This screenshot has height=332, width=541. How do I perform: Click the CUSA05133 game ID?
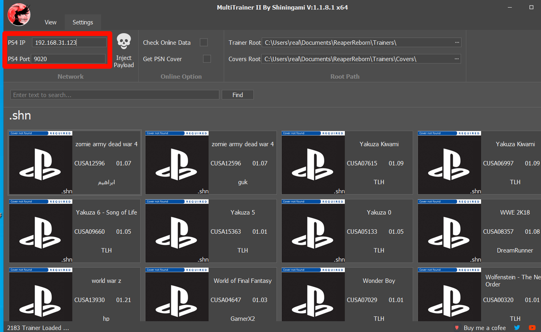pos(362,231)
